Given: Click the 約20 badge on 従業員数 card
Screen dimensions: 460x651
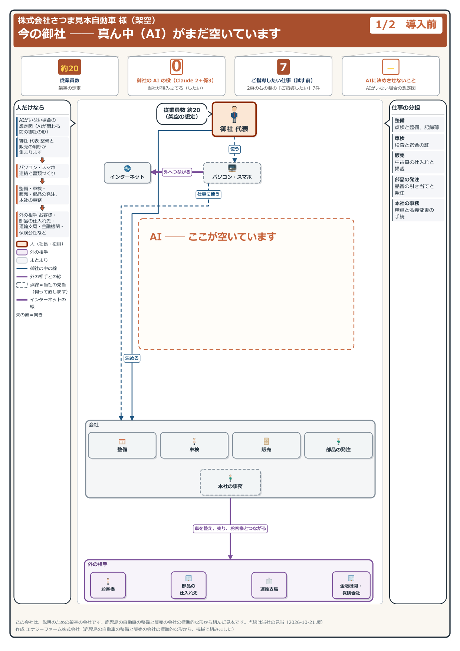Looking at the screenshot, I should point(70,68).
